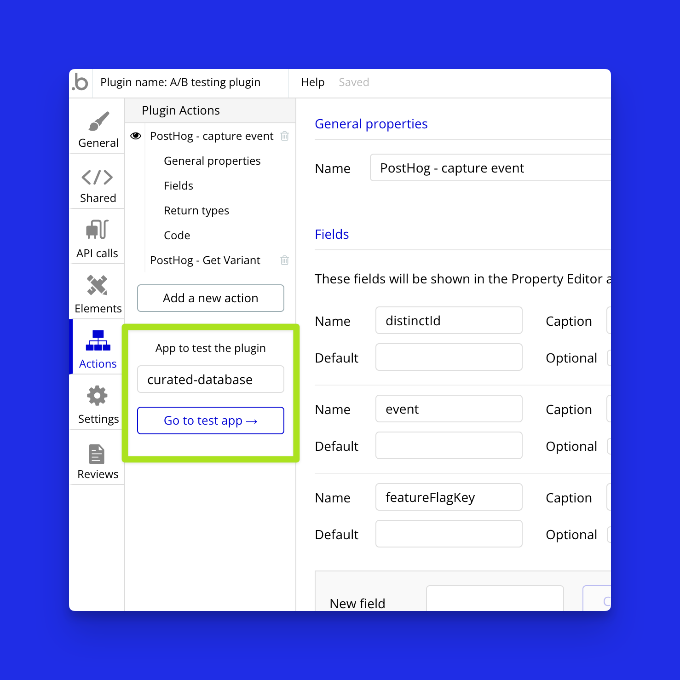Screen dimensions: 680x680
Task: Click the curated-database test app field
Action: 211,380
